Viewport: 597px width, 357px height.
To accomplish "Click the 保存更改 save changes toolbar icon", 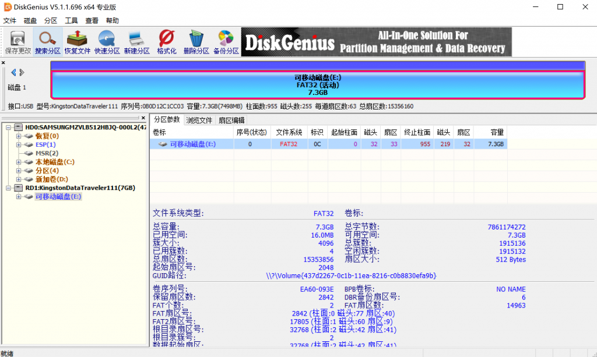I will (x=18, y=42).
